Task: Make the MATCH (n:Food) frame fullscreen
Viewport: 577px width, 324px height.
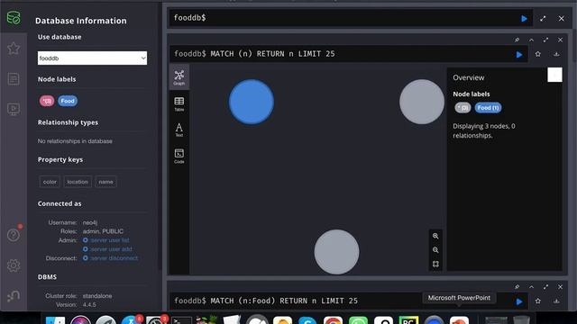Action: 545,286
